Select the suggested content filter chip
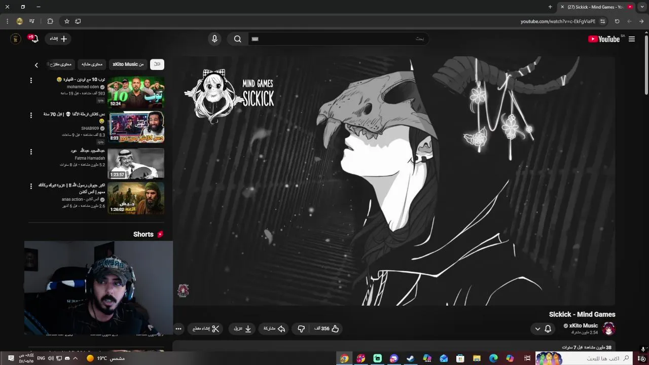The image size is (649, 365). 60,64
